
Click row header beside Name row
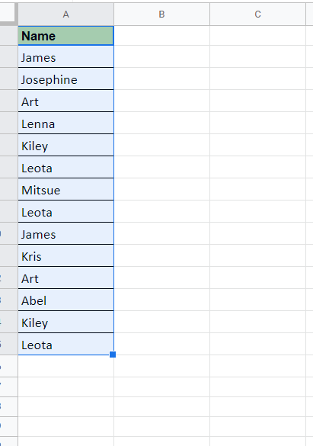pyautogui.click(x=9, y=36)
